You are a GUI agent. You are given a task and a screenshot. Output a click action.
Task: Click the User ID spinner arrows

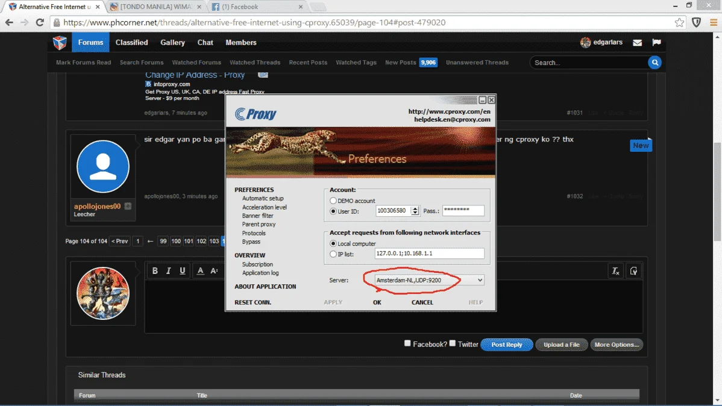(415, 211)
